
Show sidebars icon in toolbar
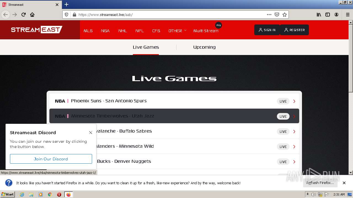point(328,15)
